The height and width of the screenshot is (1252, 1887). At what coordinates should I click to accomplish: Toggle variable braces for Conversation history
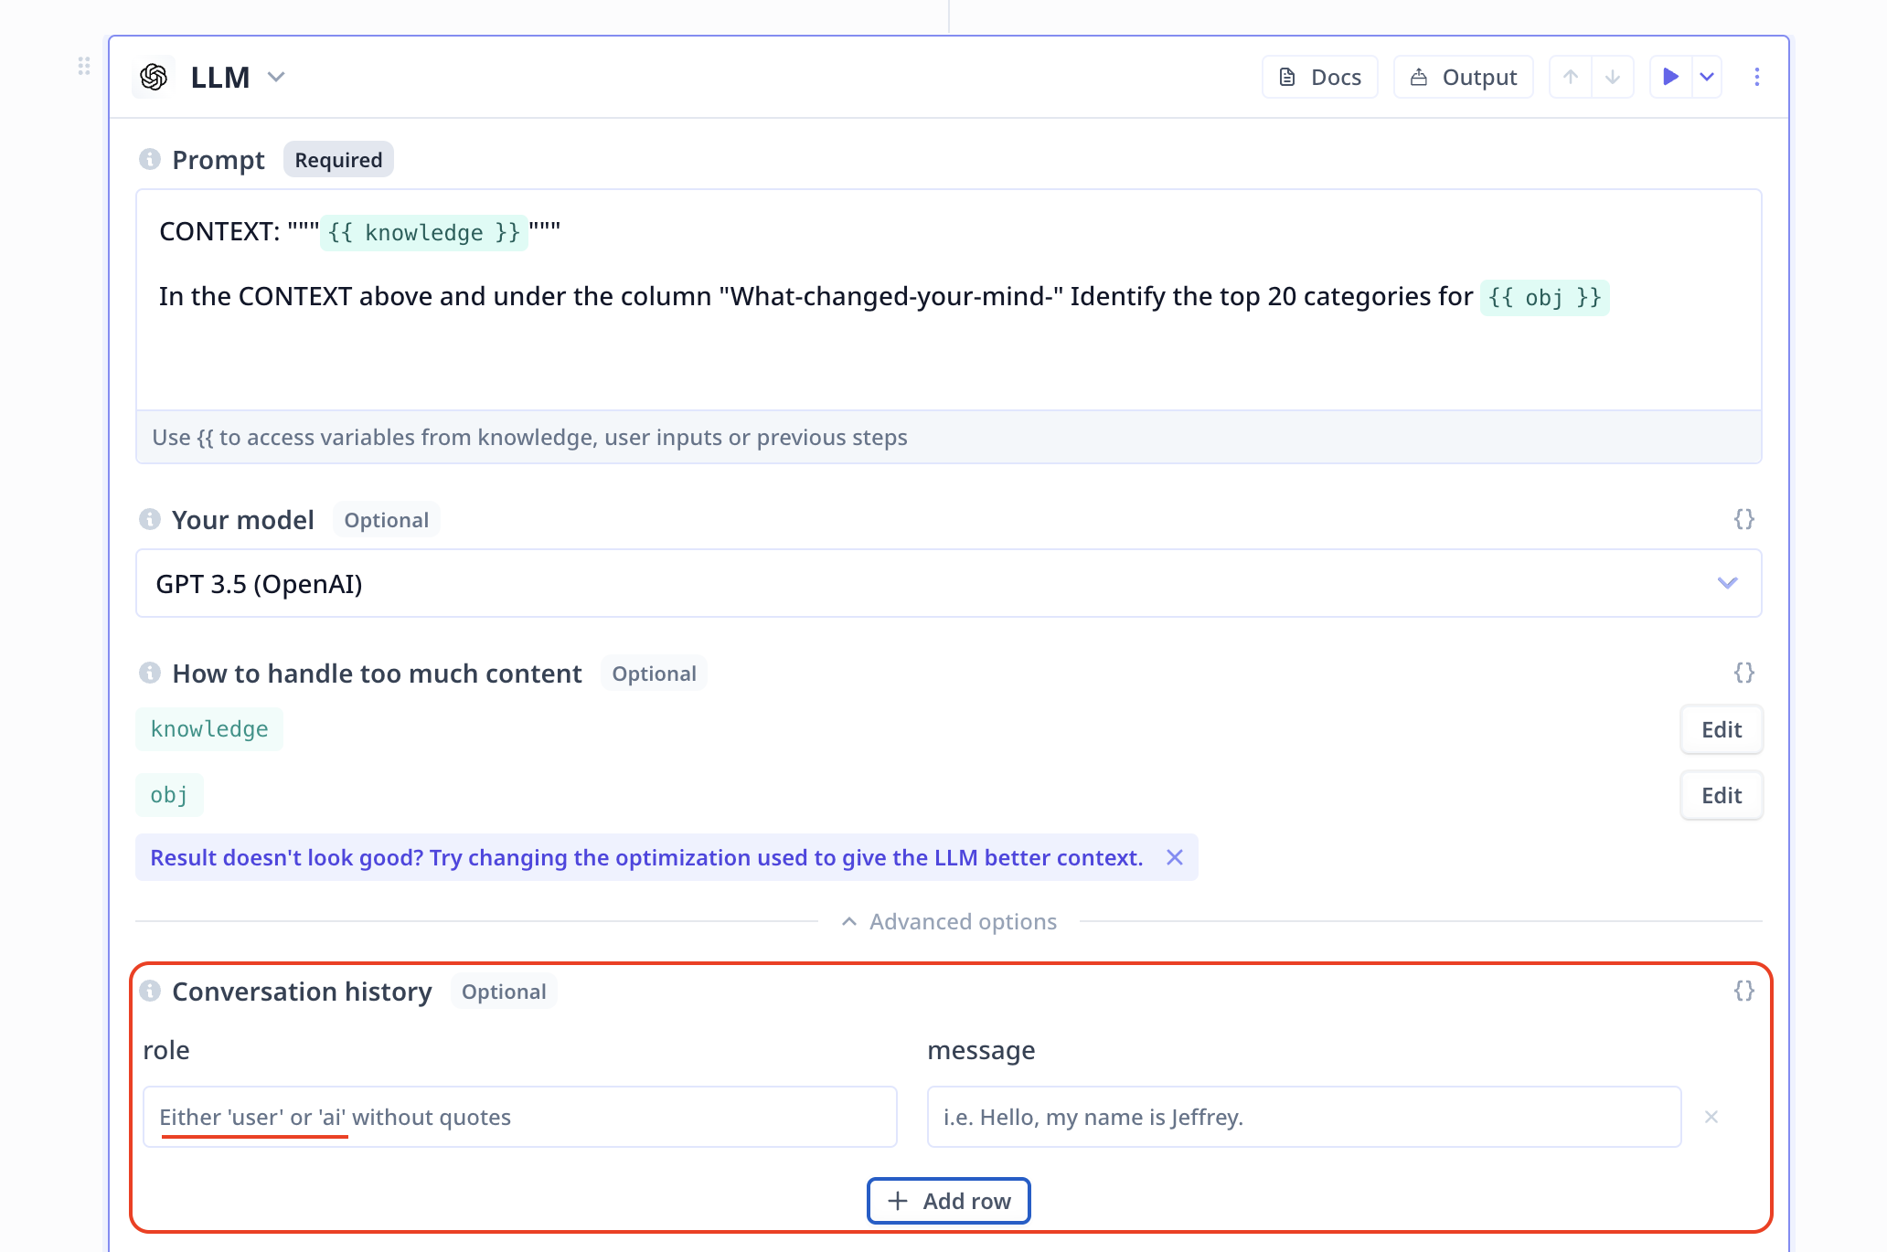1743,991
